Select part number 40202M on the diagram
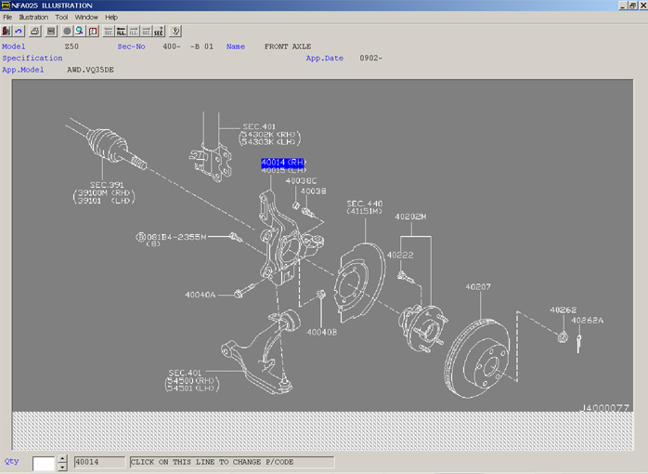 click(x=409, y=217)
